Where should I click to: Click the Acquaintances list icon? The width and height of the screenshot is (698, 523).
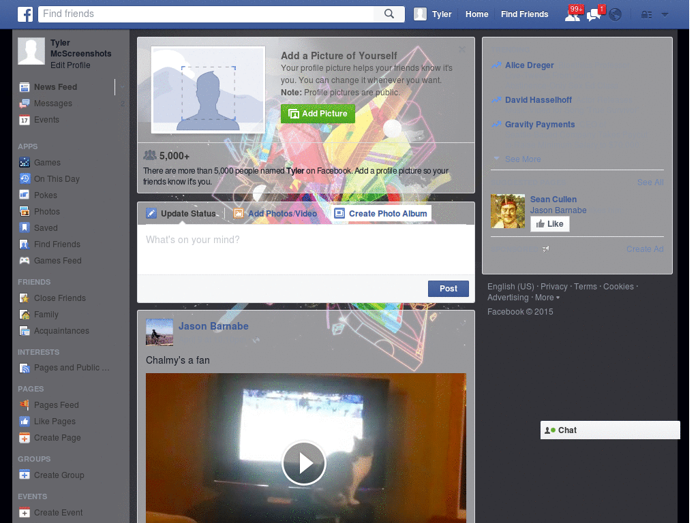[25, 331]
